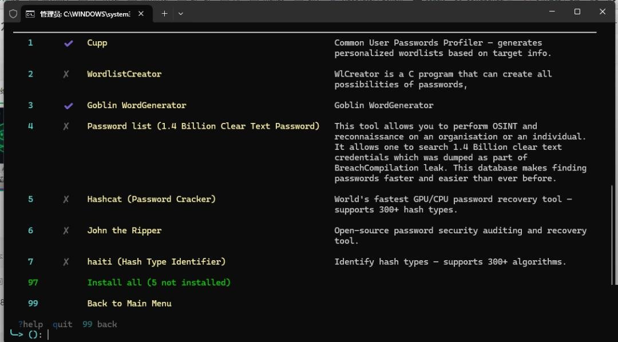Click the quit hint
Viewport: 618px width, 342px height.
click(62, 324)
